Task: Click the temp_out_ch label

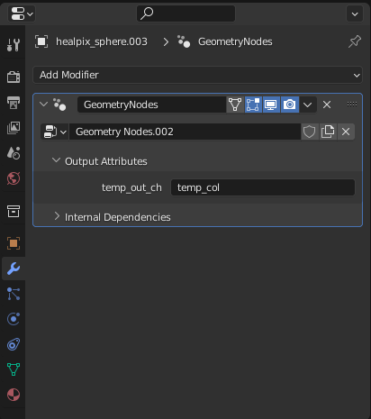Action: (x=131, y=187)
